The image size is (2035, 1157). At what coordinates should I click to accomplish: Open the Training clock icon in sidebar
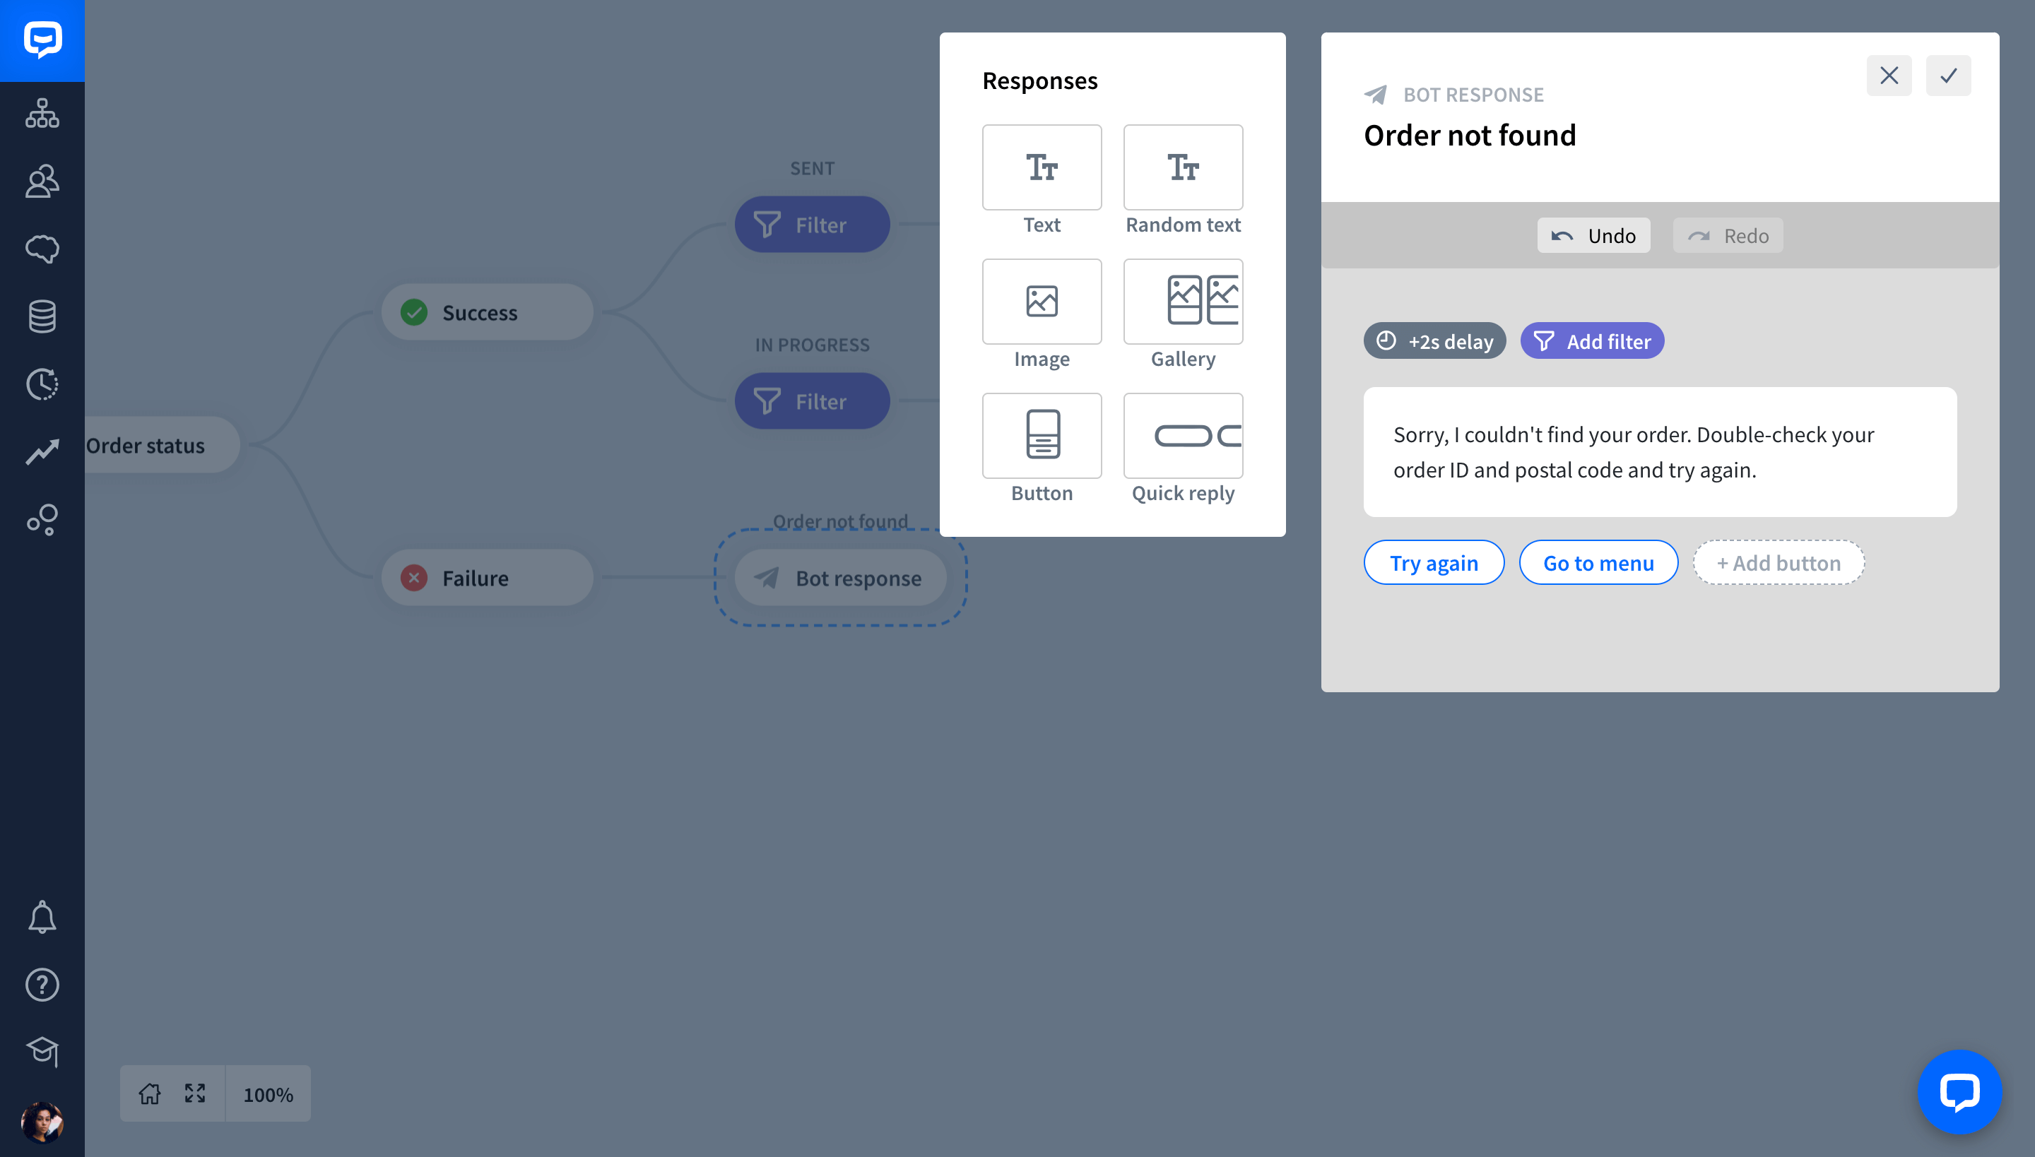click(42, 384)
